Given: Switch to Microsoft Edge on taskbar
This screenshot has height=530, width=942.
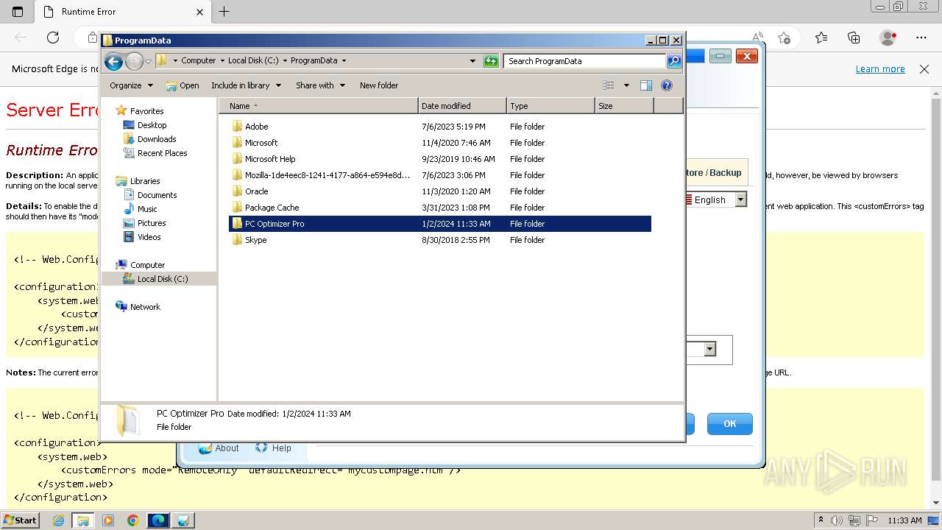Looking at the screenshot, I should coord(157,520).
